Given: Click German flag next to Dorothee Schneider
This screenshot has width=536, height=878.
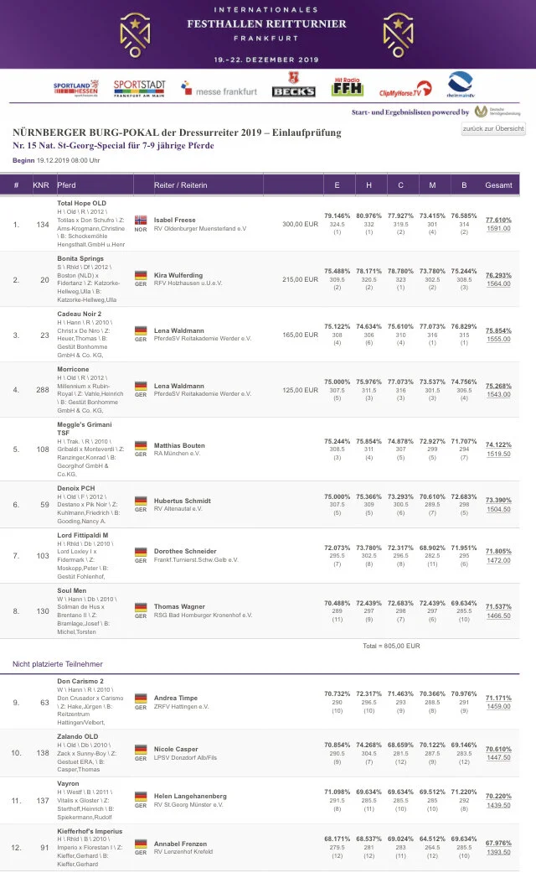Looking at the screenshot, I should [x=141, y=552].
